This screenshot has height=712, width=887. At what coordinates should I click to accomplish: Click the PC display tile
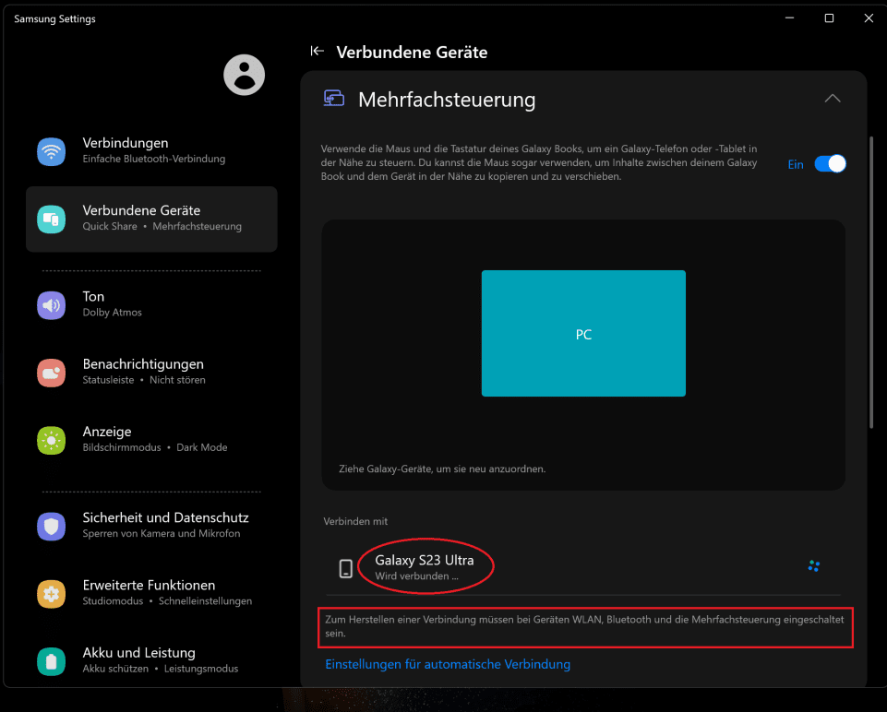[583, 333]
